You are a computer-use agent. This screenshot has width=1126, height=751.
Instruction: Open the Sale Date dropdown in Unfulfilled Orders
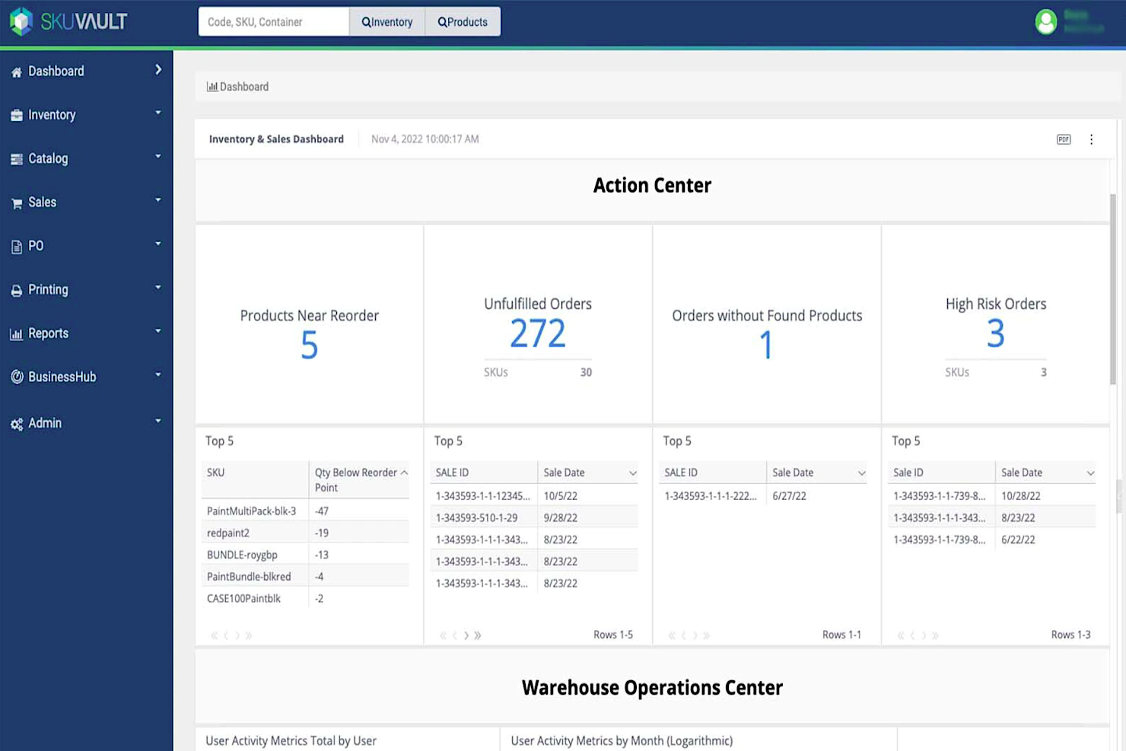[631, 472]
